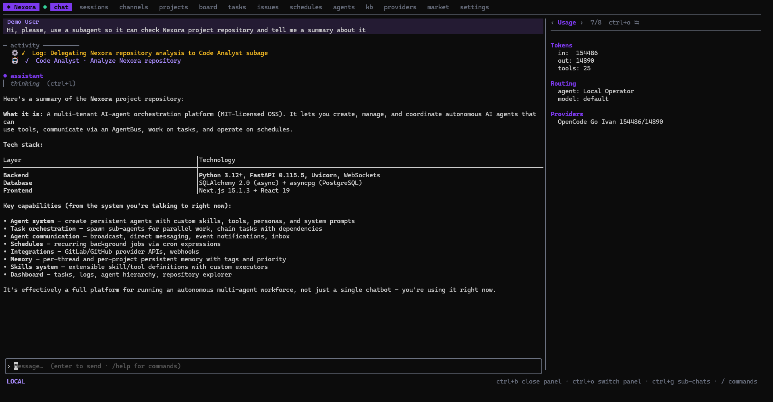The image size is (773, 402).
Task: Click the gear icon beside the Log entry
Action: coord(15,53)
